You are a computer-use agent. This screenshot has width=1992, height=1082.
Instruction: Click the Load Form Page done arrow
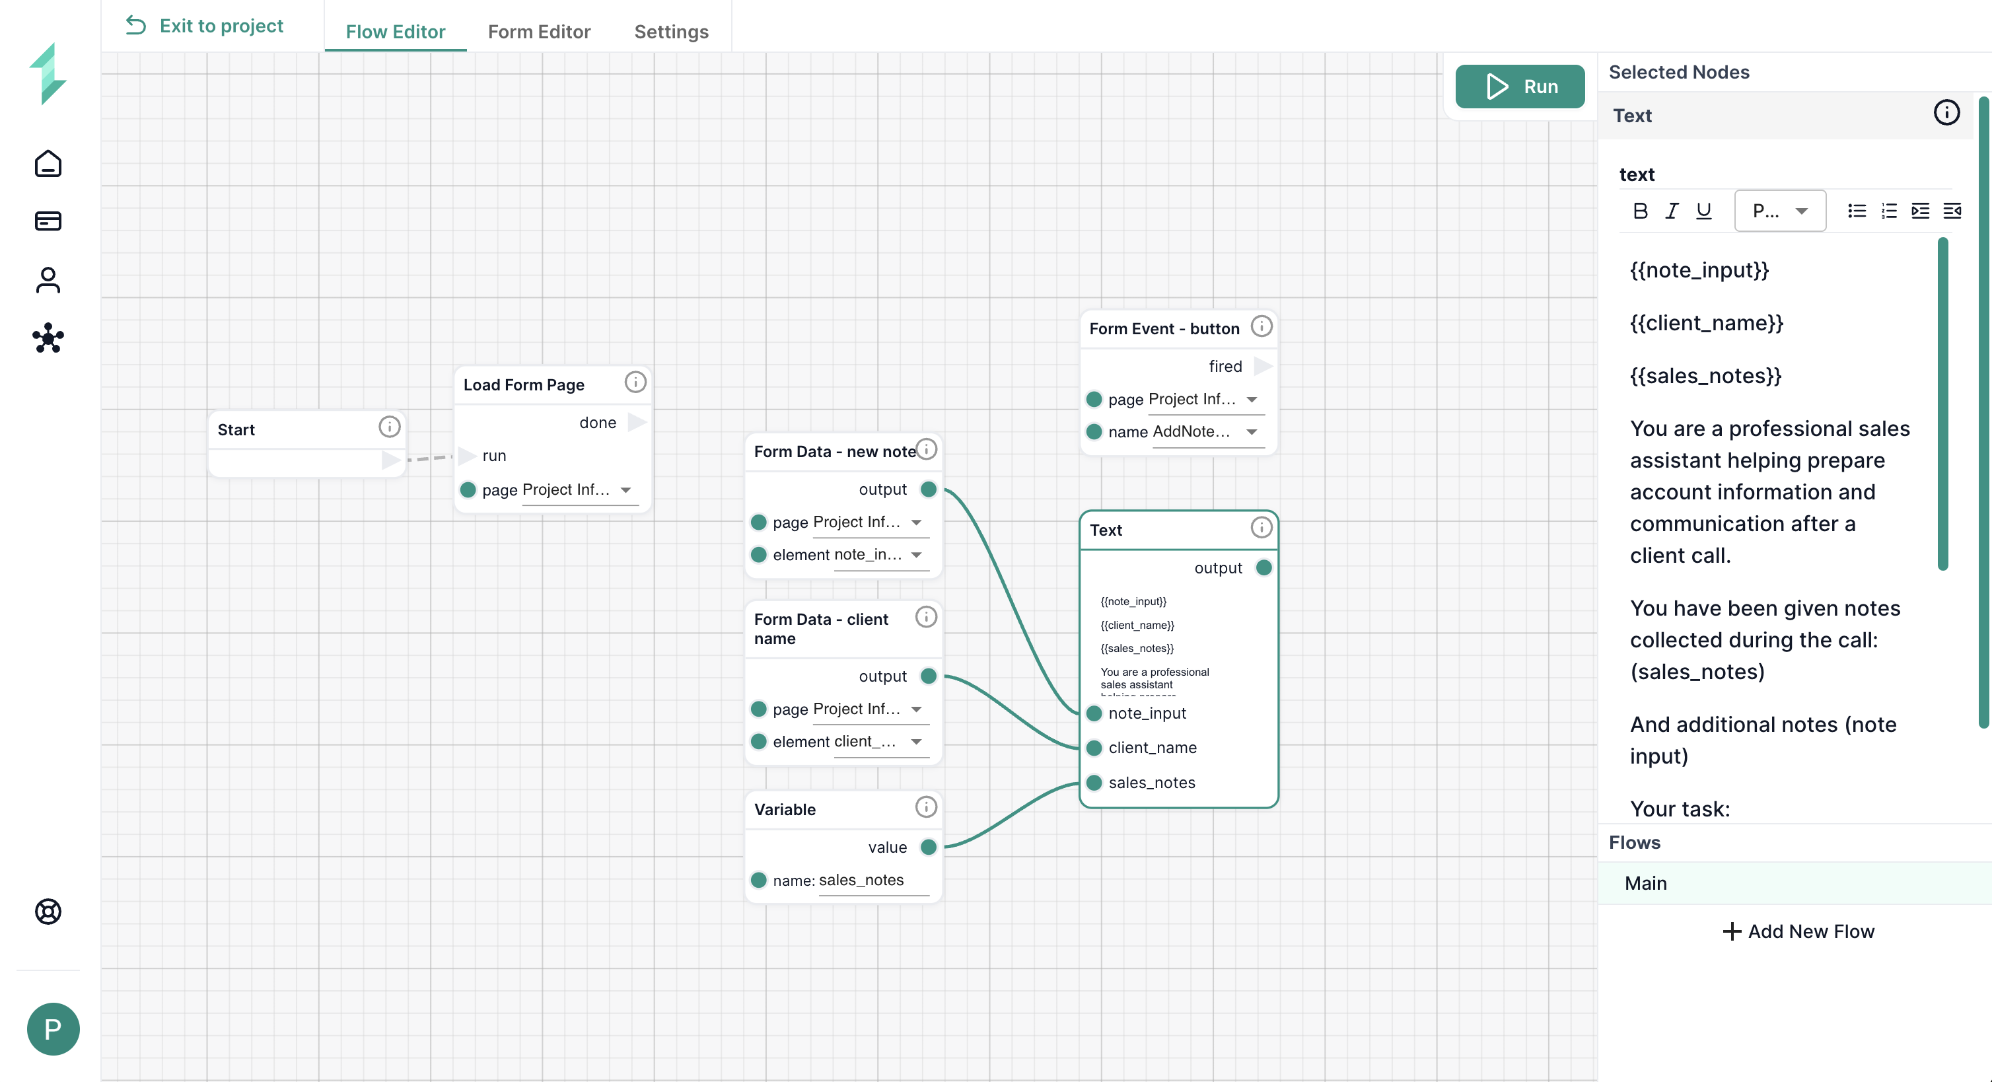[637, 422]
